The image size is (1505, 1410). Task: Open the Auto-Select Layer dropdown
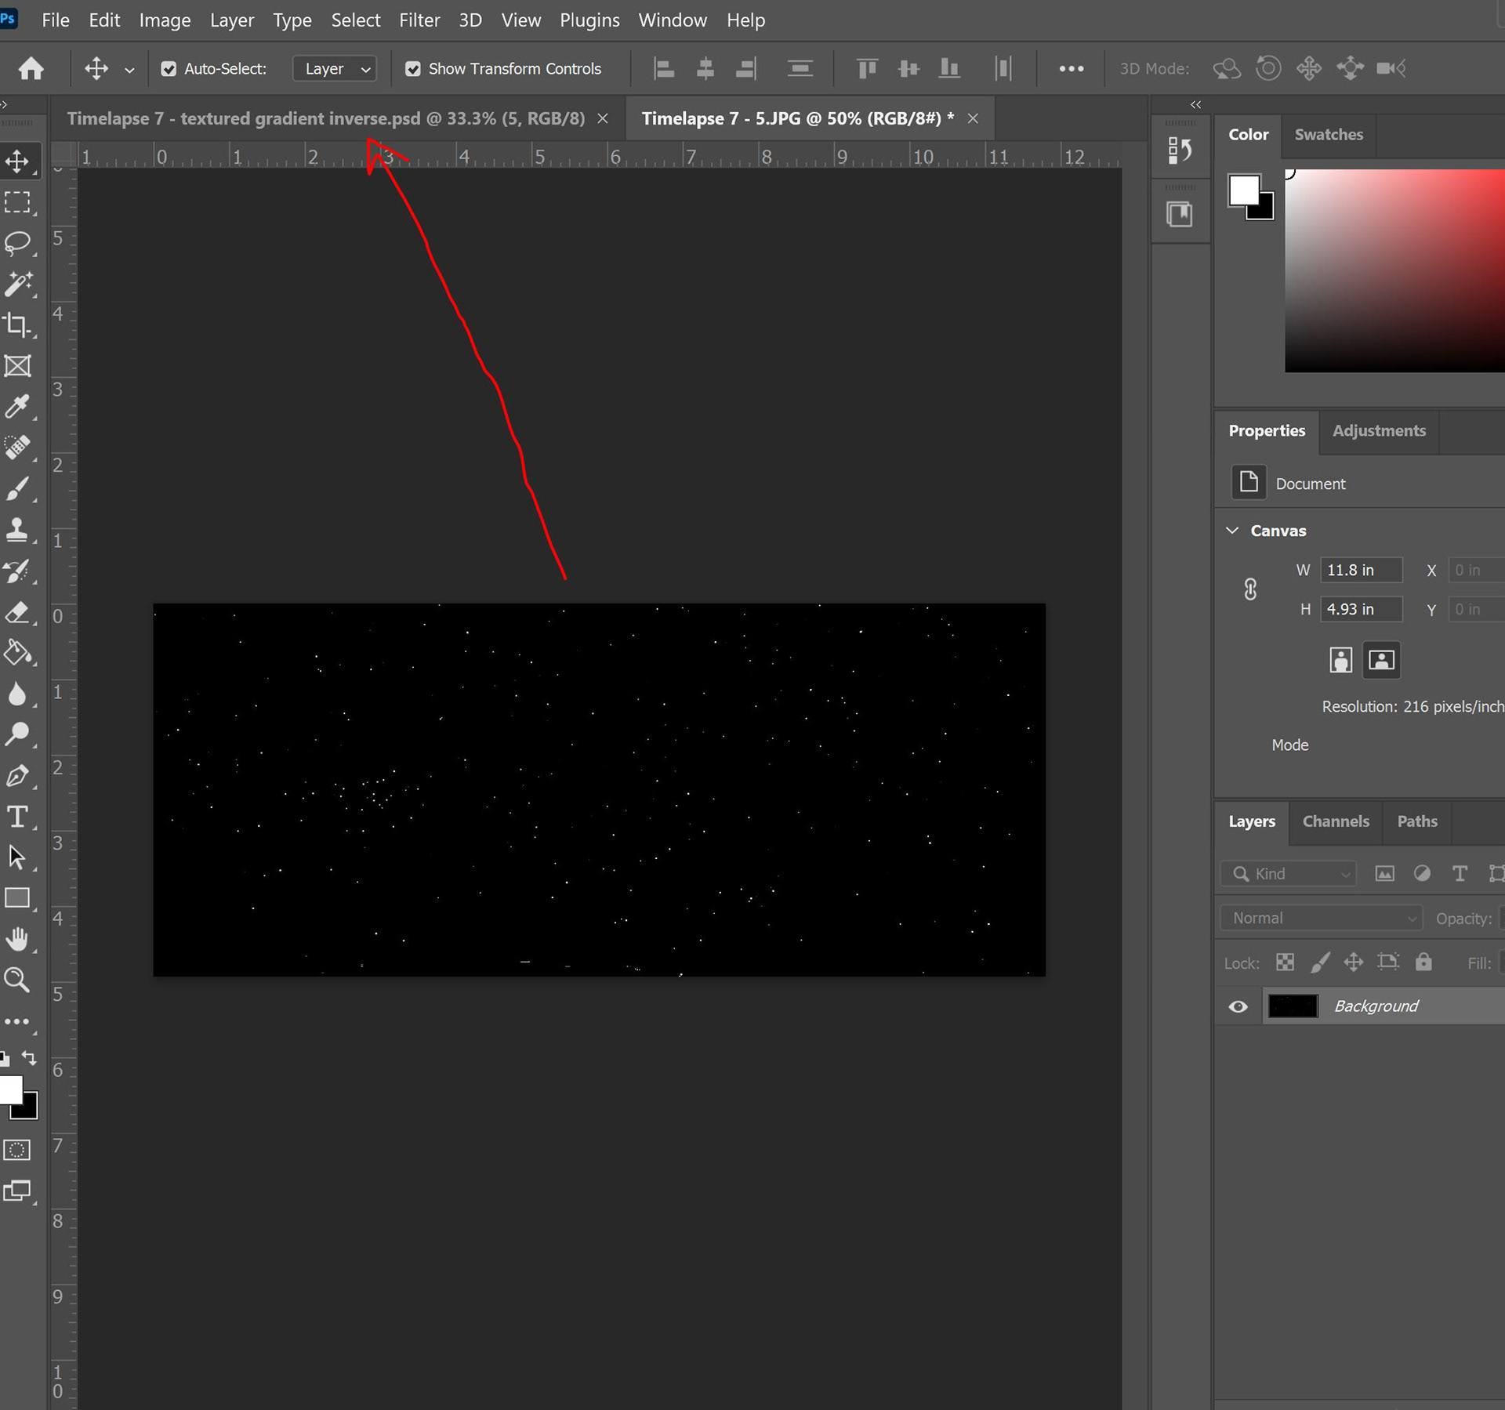pos(335,69)
